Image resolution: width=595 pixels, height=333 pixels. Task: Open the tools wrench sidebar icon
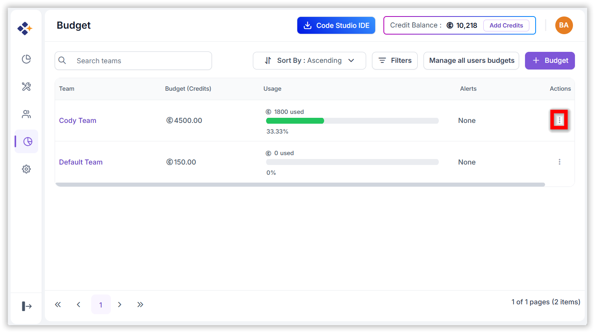(26, 86)
